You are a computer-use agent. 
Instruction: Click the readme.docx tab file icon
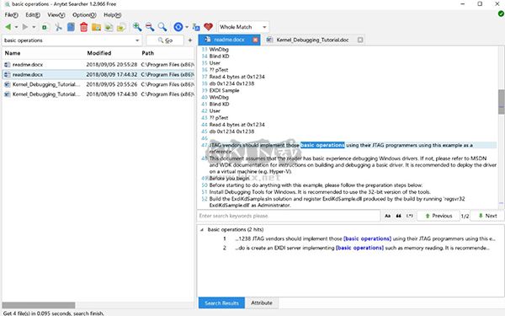pos(208,40)
